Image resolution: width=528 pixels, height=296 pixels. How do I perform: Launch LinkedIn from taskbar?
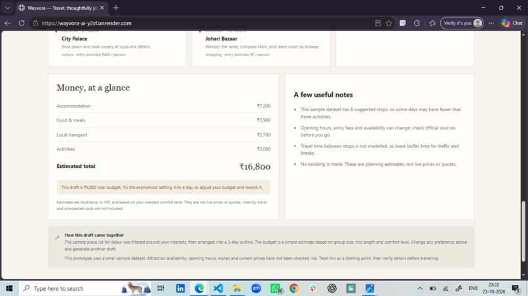click(180, 288)
